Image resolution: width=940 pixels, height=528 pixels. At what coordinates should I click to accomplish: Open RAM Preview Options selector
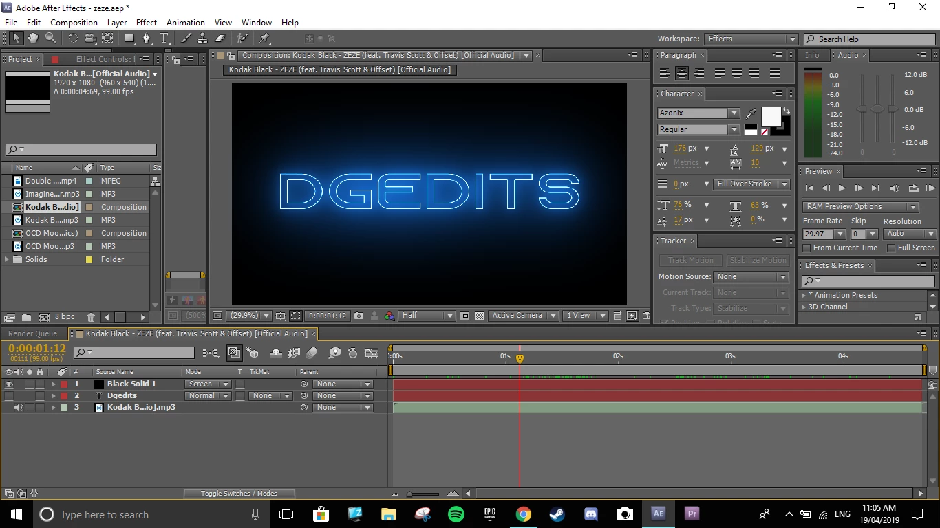tap(860, 206)
